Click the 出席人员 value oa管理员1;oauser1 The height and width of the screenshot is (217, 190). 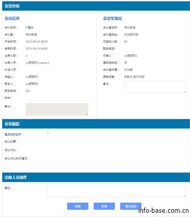[38, 63]
